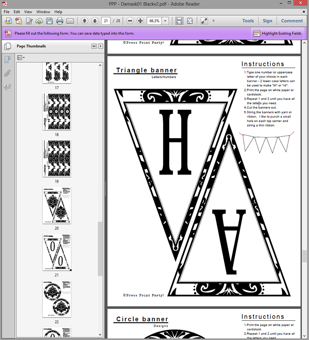Click the "Triangle banner" heading text
Image resolution: width=309 pixels, height=340 pixels.
[x=147, y=70]
